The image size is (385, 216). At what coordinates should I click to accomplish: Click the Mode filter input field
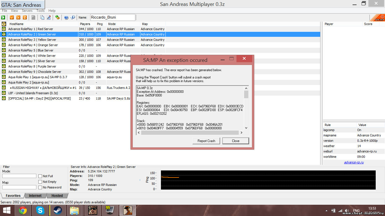(x=19, y=176)
